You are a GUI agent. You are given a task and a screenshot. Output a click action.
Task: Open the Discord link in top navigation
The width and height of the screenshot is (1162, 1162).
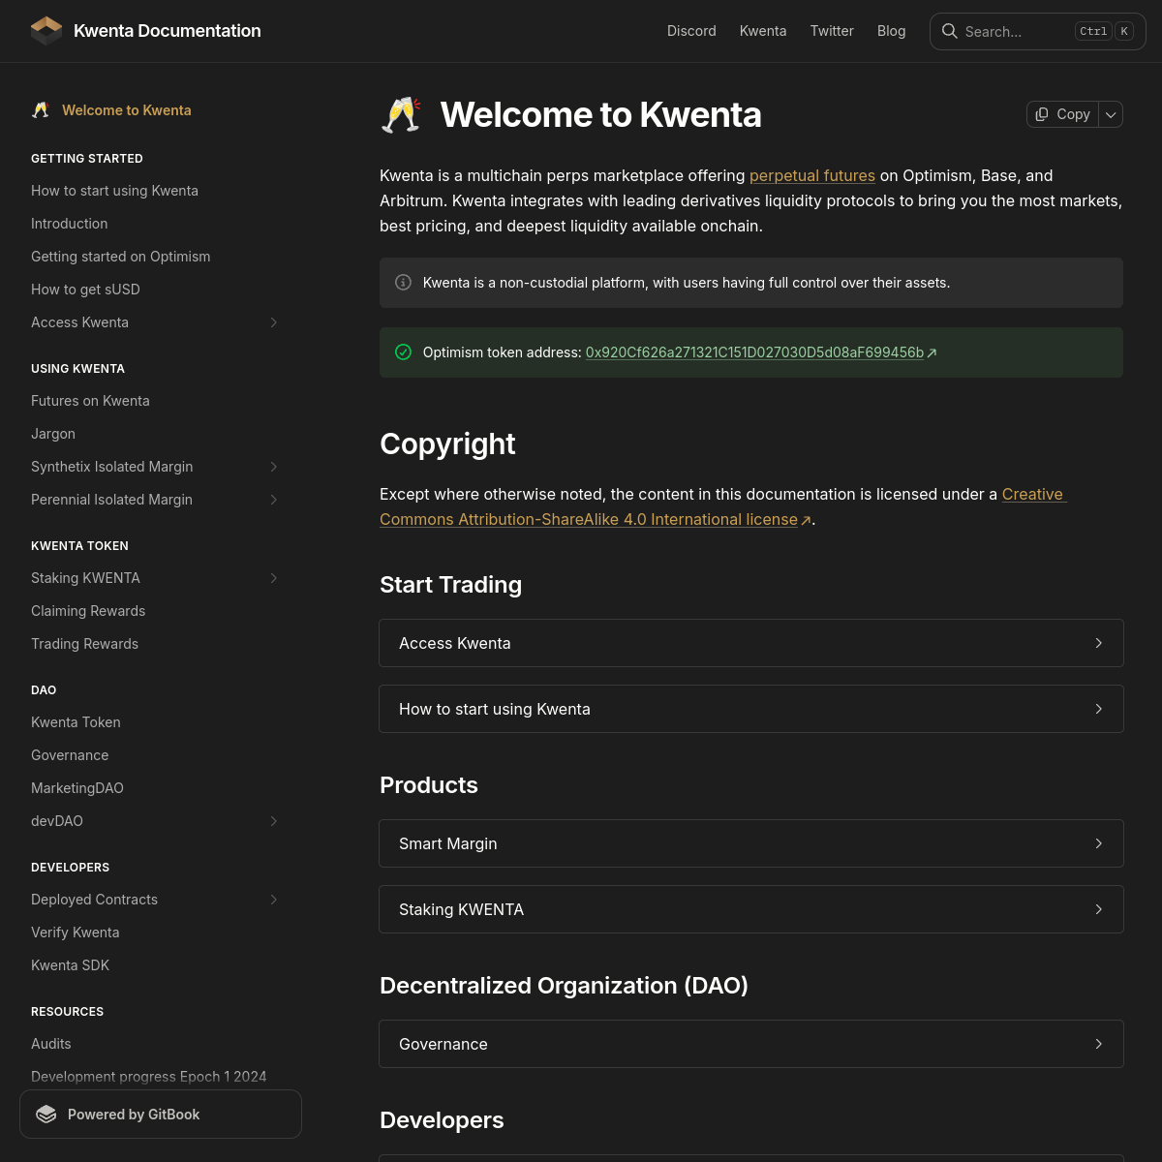tap(691, 31)
